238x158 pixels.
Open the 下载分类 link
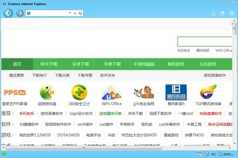coord(62,75)
